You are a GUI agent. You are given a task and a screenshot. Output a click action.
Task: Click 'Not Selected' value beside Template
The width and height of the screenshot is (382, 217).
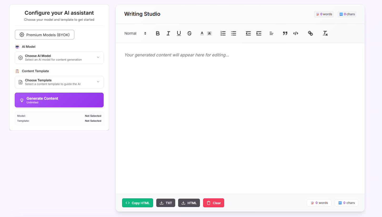click(x=93, y=121)
